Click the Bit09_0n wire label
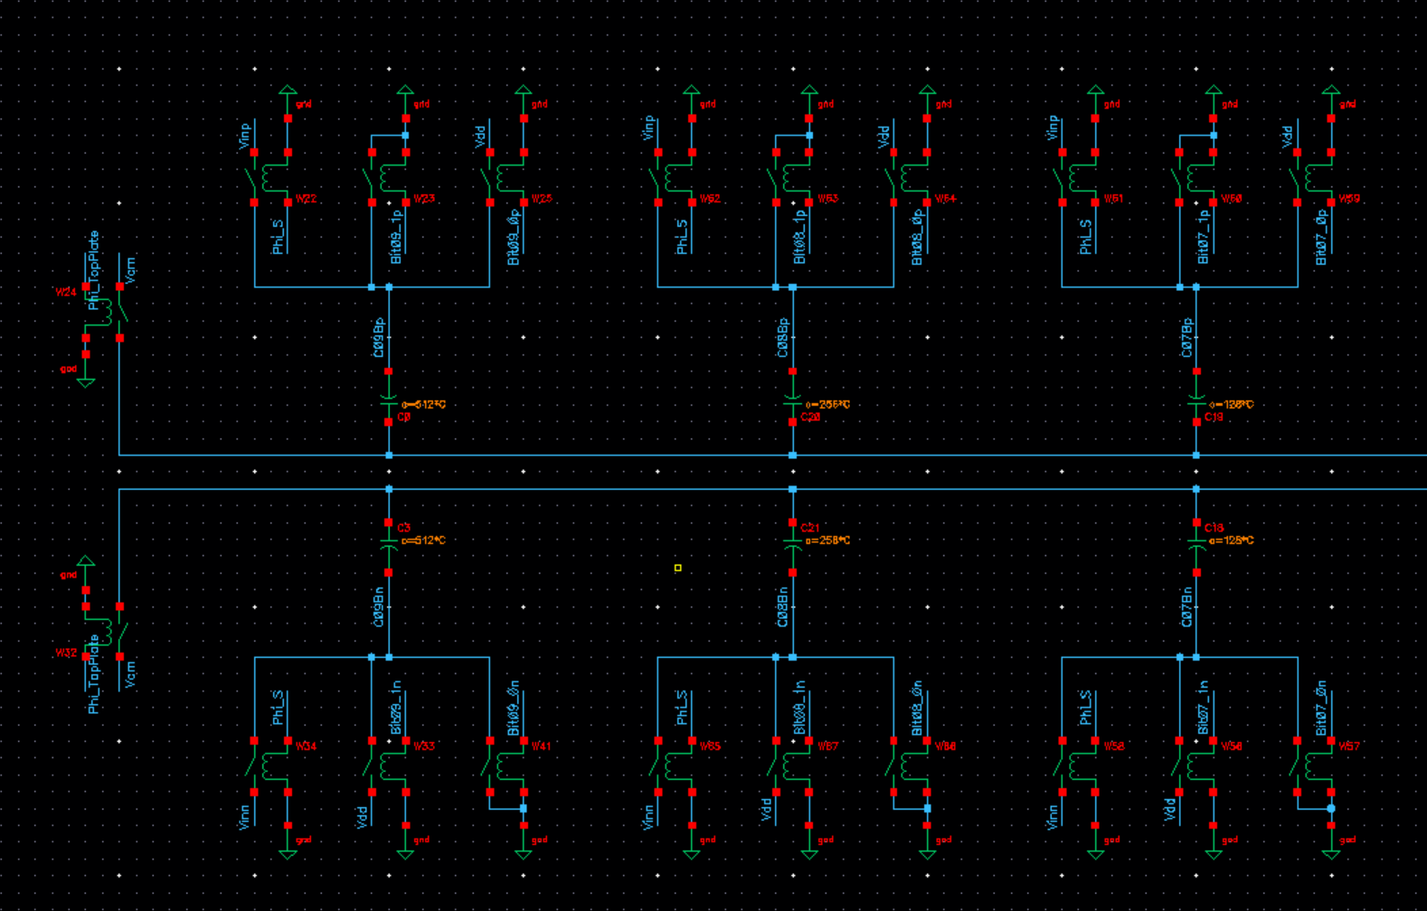 [514, 708]
